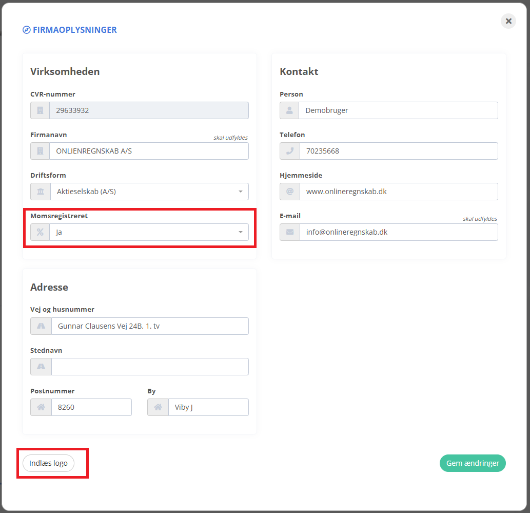Click the envelope icon beside E-mail field
This screenshot has height=513, width=530.
(x=289, y=232)
